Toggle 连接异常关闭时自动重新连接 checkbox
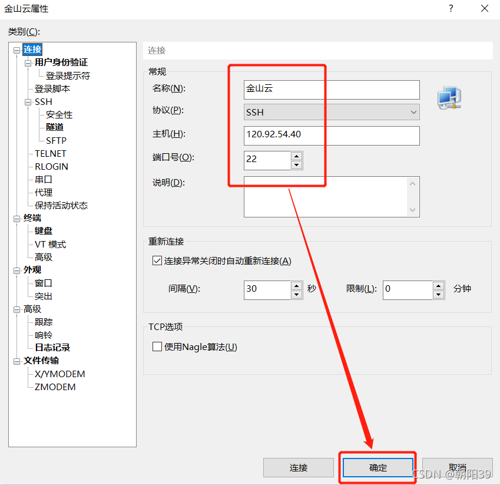Viewport: 500px width, 485px height. coord(157,260)
